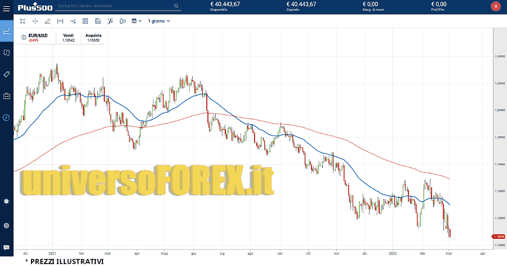Open the '1 giorno' timeframe dropdown
507x266 pixels.
tap(159, 21)
